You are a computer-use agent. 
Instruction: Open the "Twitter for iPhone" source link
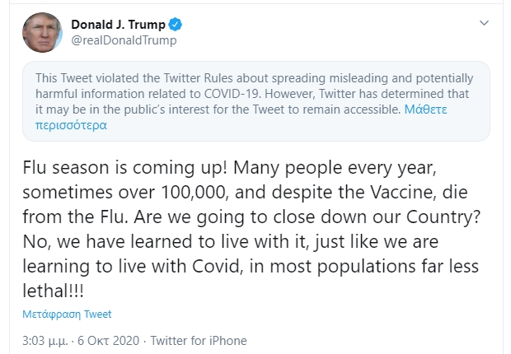[x=199, y=340]
